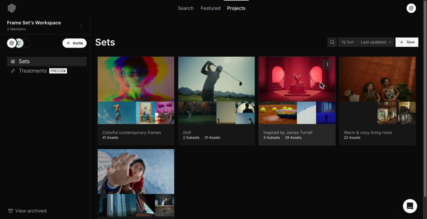This screenshot has width=427, height=219.
Task: Expand the workspace switcher chevrons
Action: 81,26
